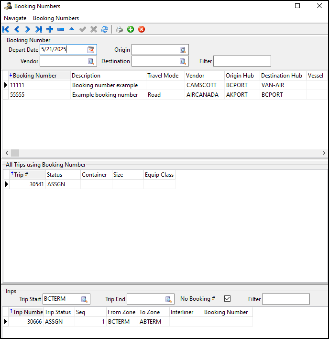
Task: Click the Trip # column header
Action: click(27, 174)
